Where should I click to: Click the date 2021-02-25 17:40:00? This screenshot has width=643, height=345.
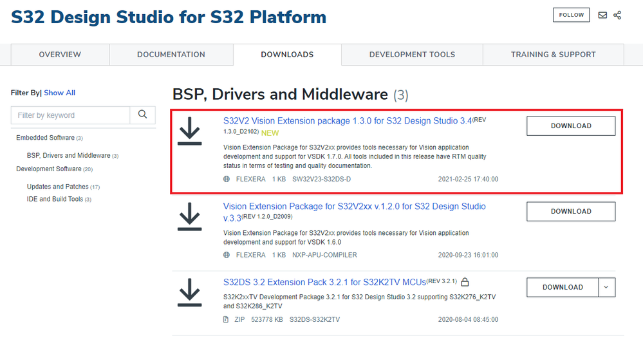point(468,179)
